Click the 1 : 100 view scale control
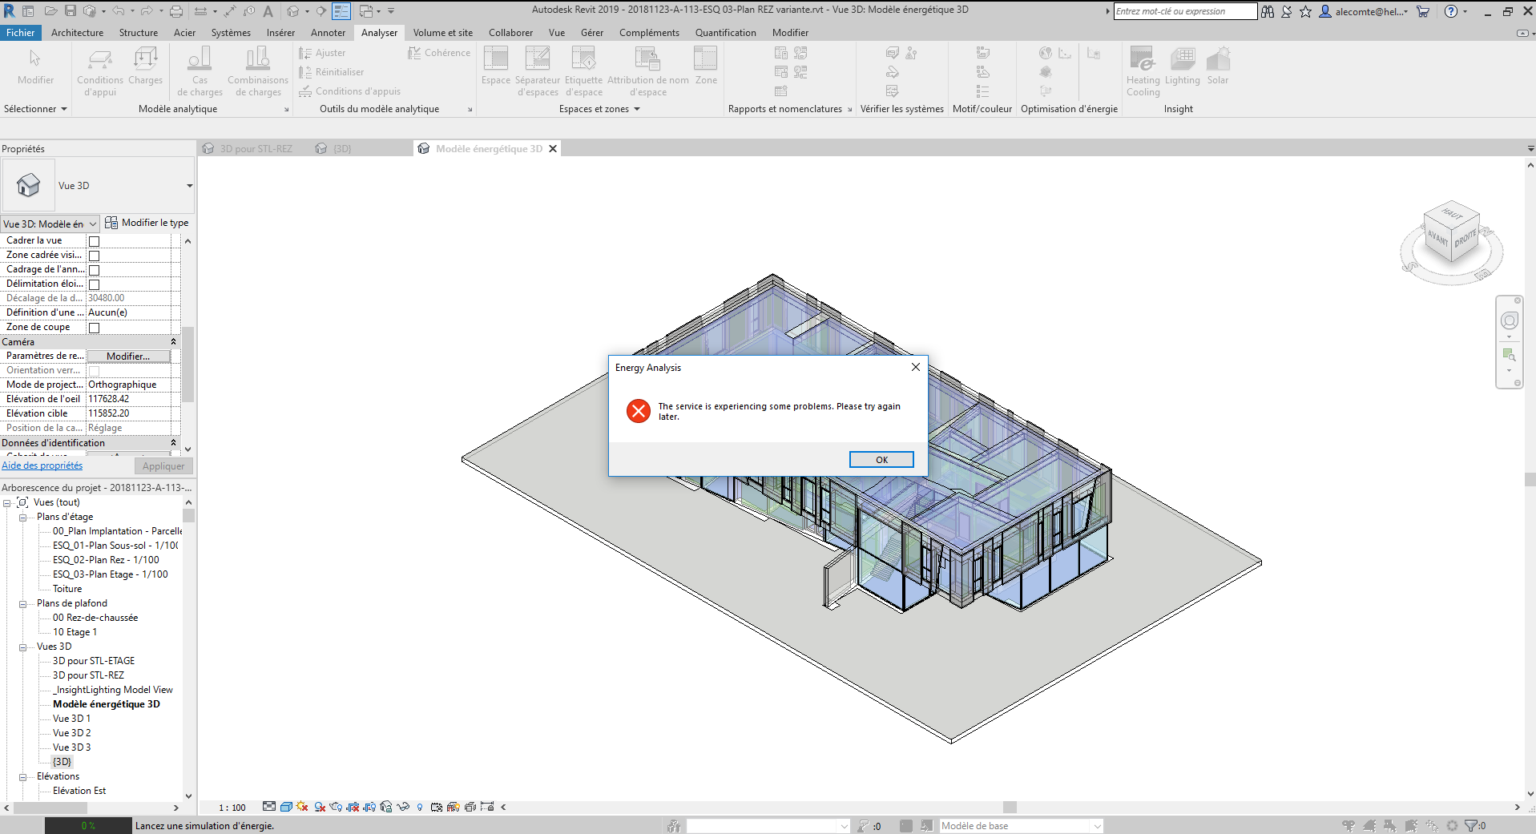1536x834 pixels. point(232,808)
